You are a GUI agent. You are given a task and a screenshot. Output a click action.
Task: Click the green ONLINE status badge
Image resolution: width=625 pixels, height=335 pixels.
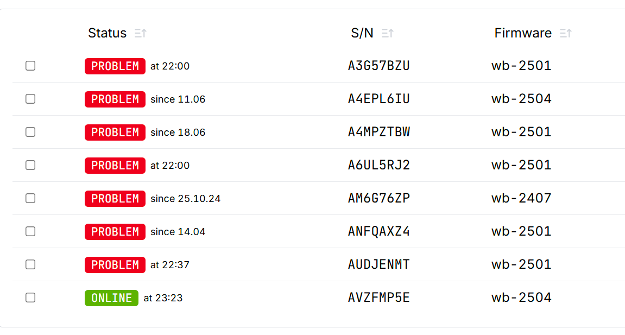(x=112, y=298)
